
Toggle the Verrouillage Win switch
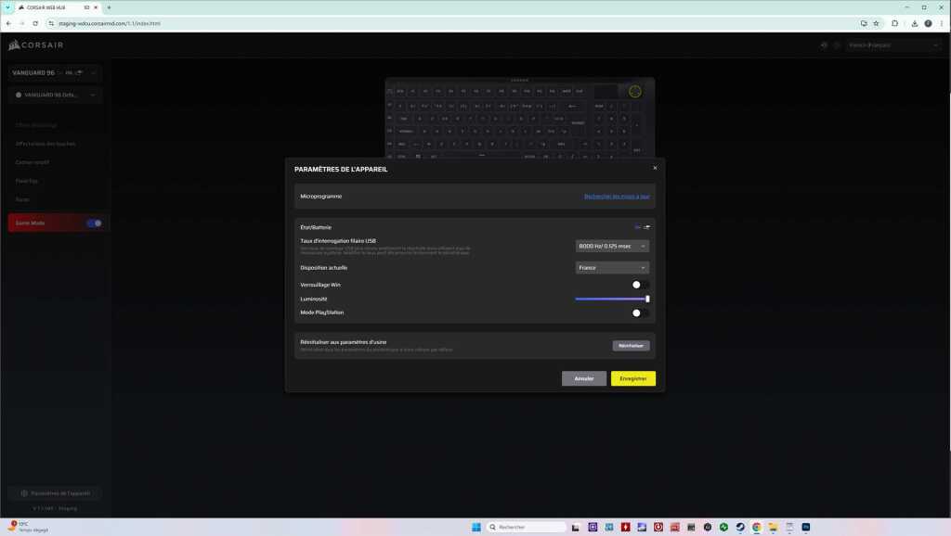(639, 285)
